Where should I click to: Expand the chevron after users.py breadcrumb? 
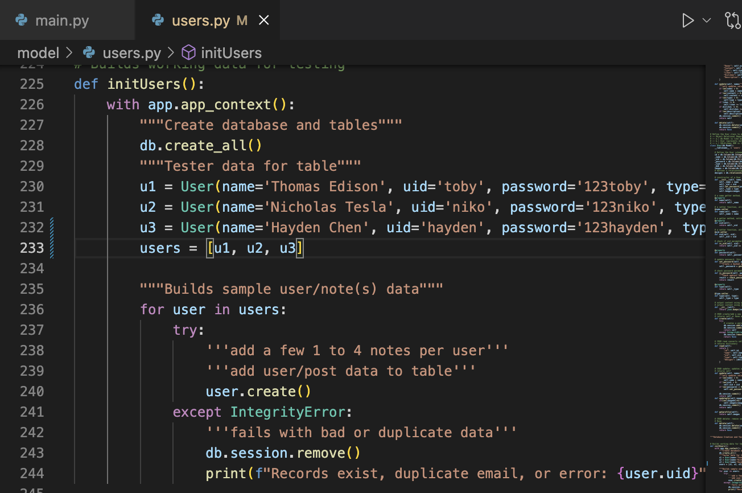click(x=171, y=53)
